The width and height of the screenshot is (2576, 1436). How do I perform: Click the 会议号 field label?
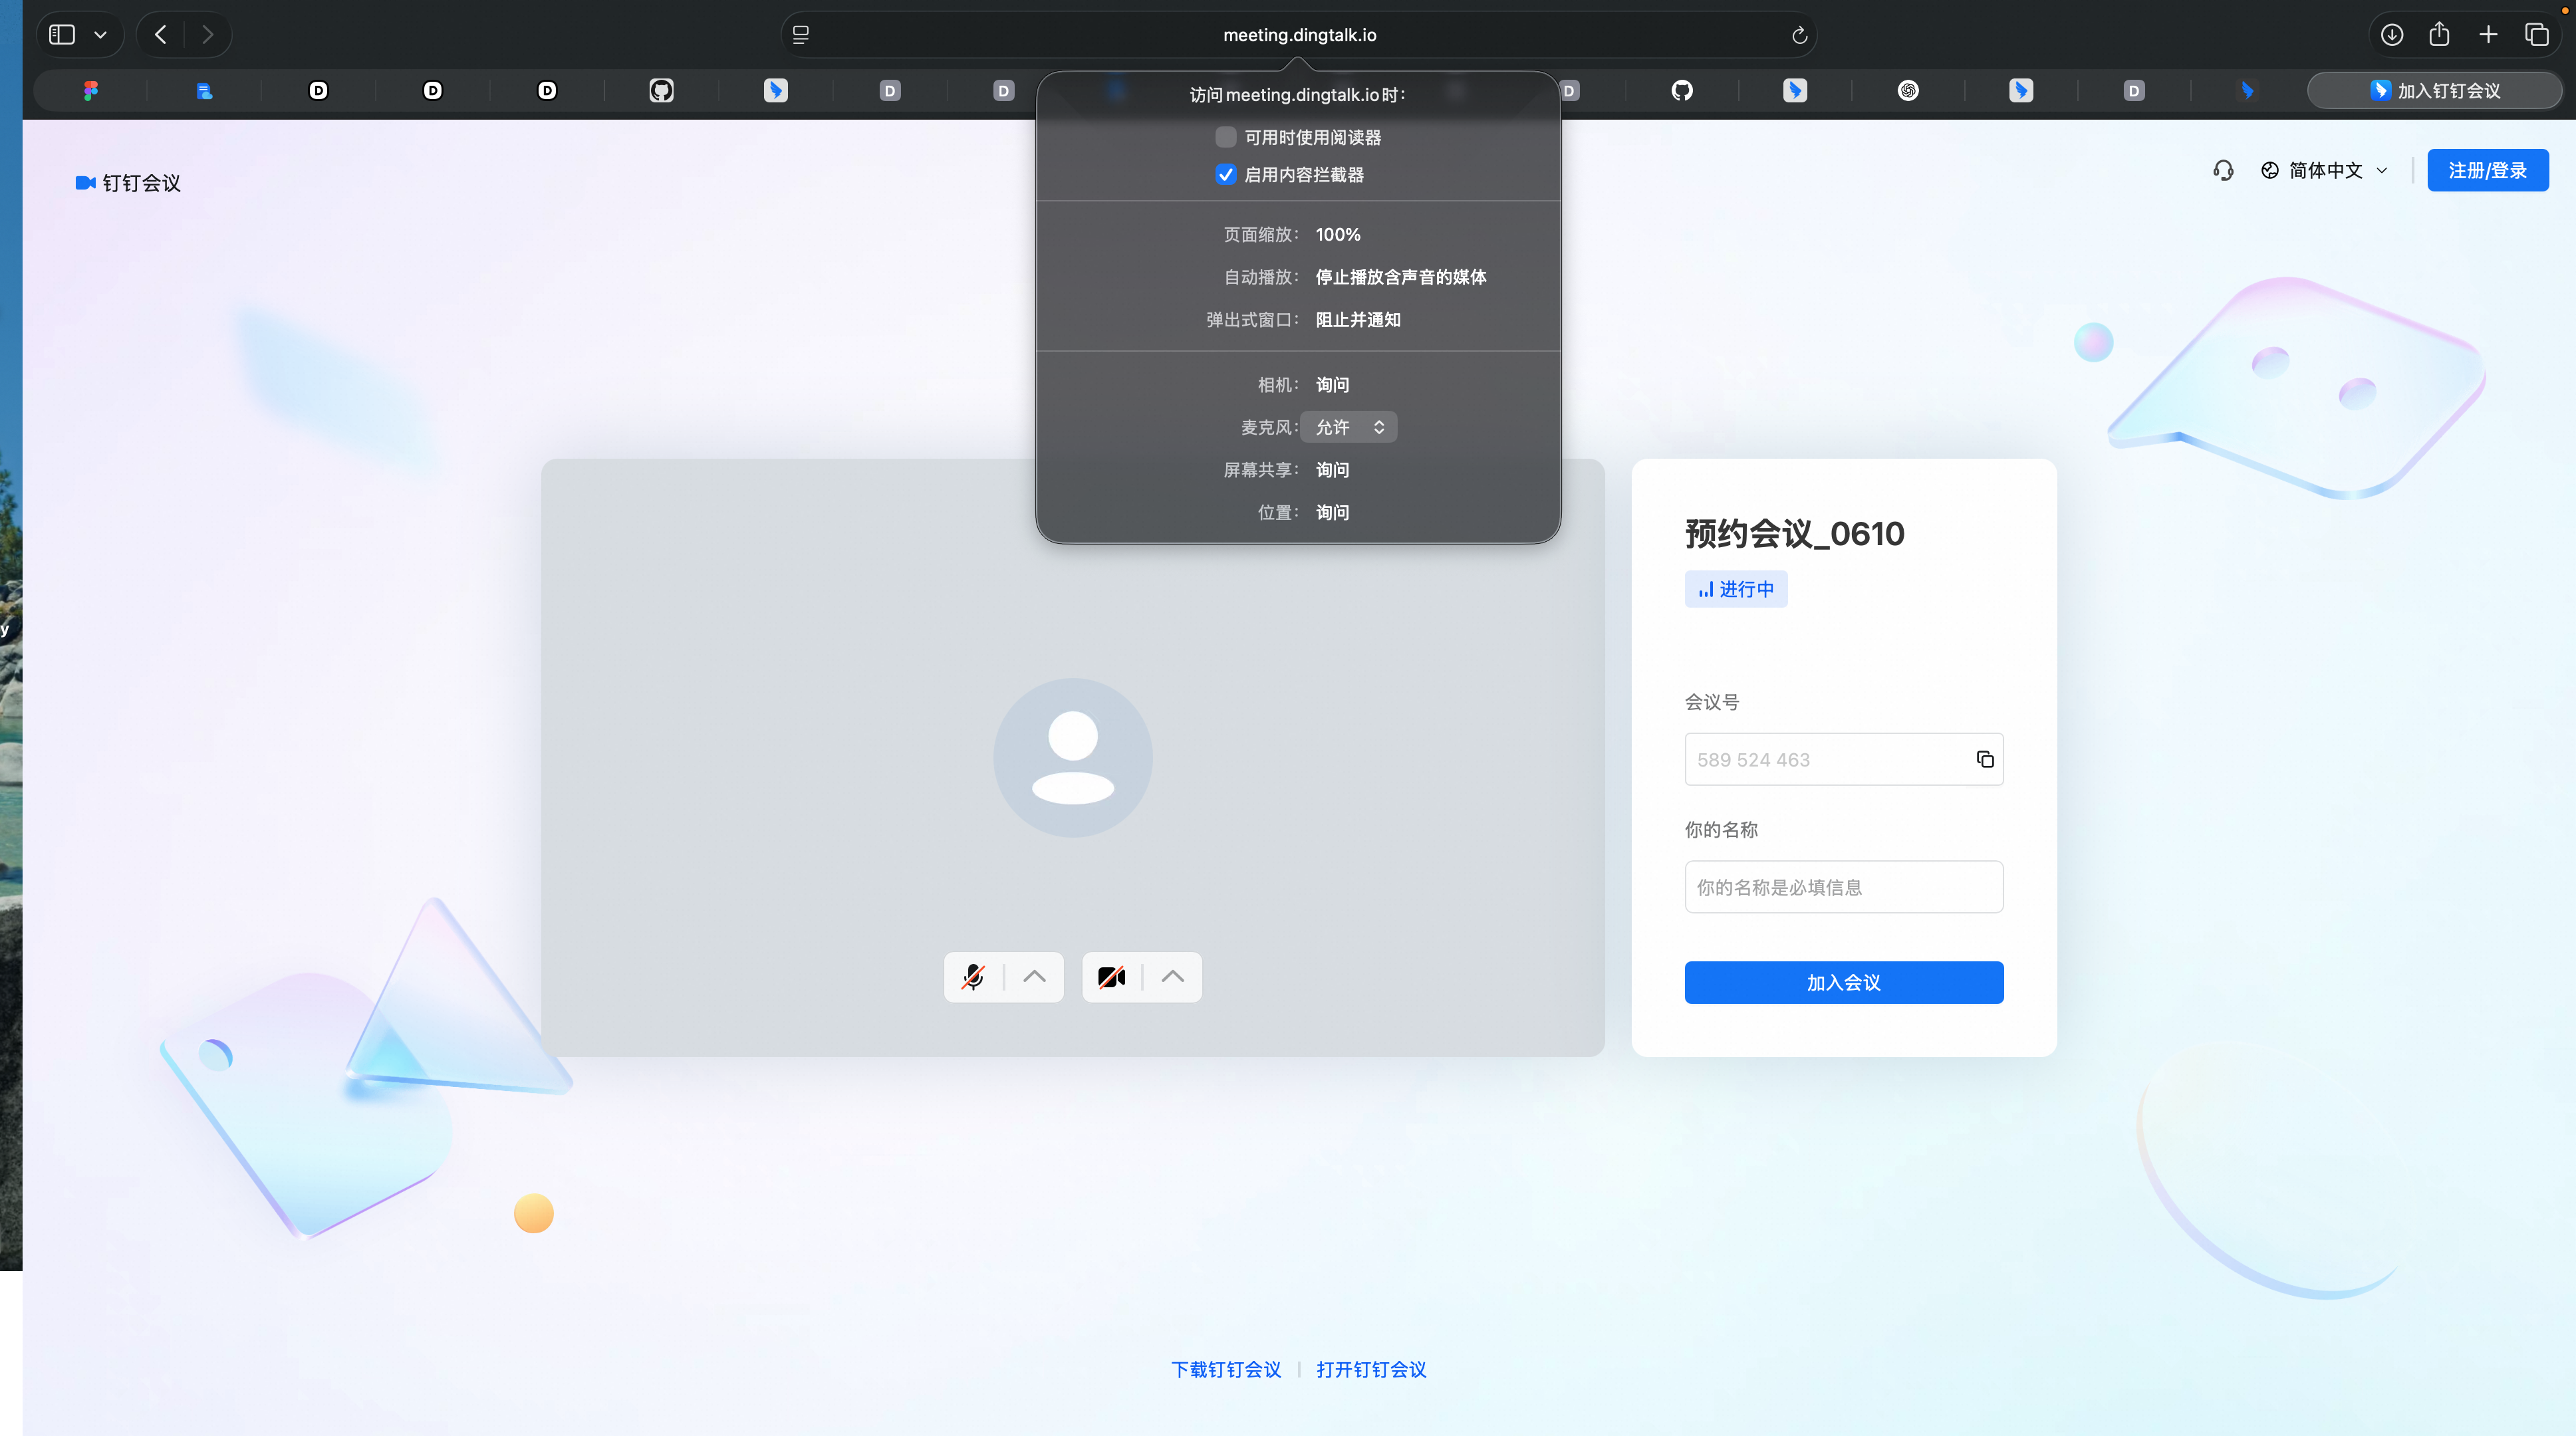coord(1712,702)
